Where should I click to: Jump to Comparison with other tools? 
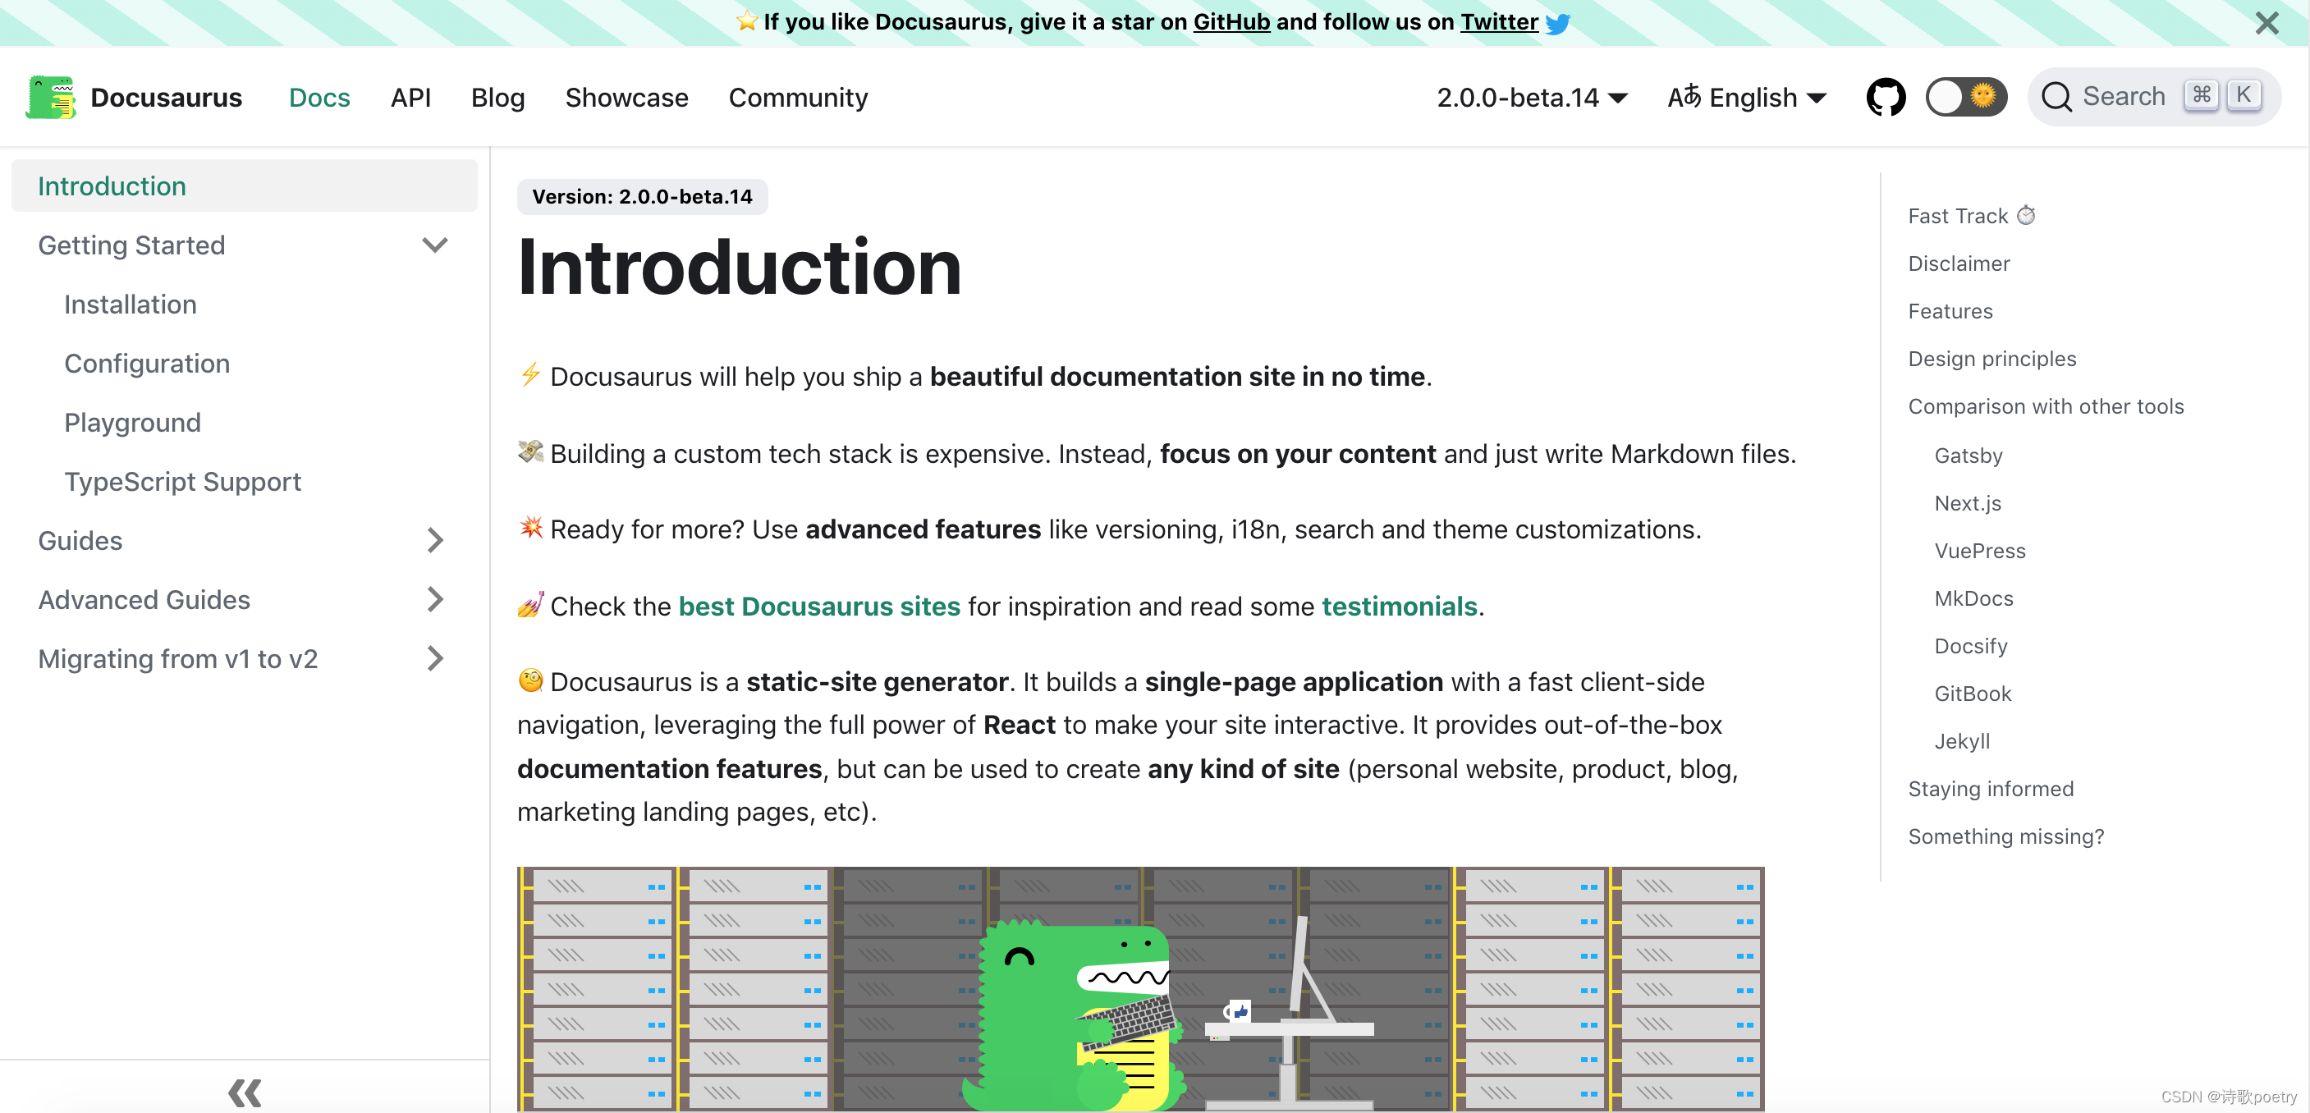point(2045,405)
